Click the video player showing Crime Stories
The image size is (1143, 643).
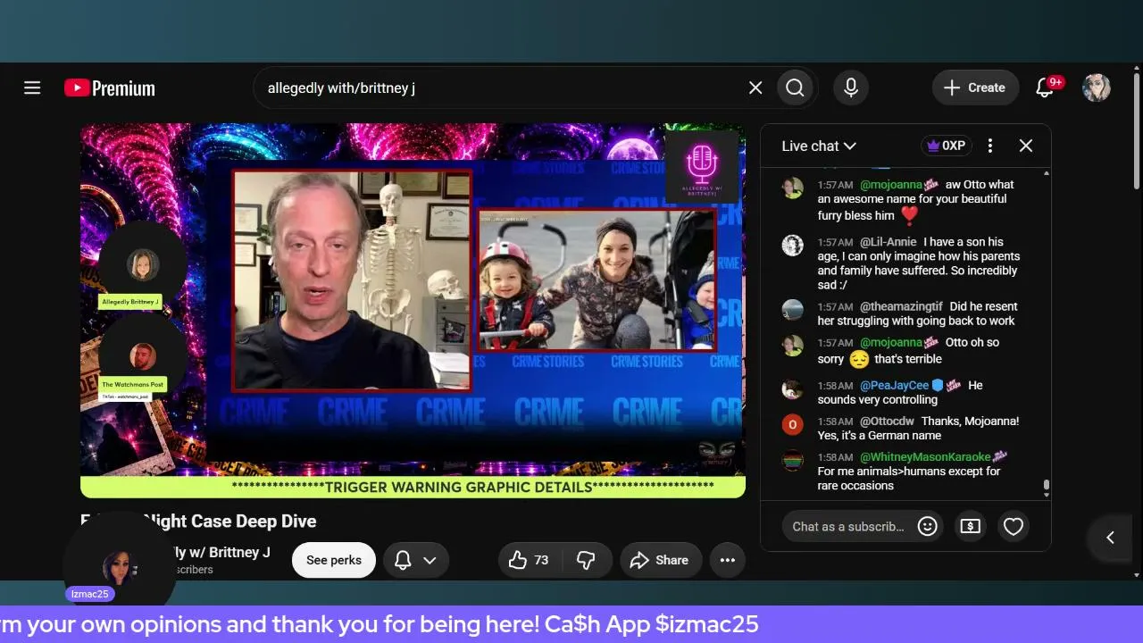click(x=413, y=310)
